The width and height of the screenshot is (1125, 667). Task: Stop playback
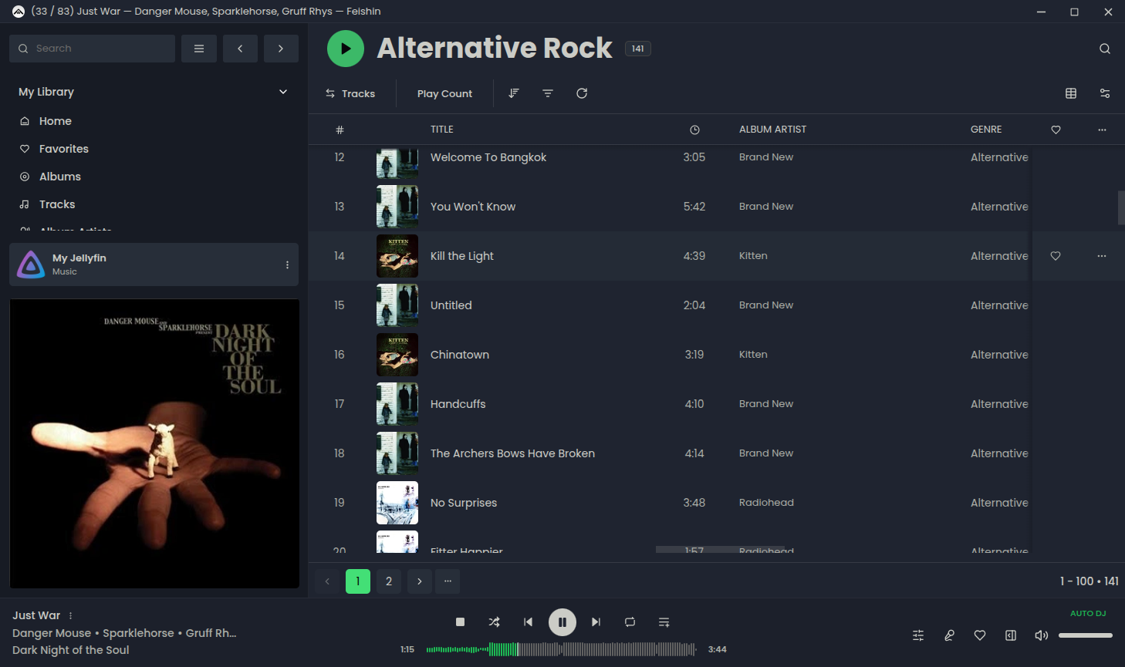point(460,622)
